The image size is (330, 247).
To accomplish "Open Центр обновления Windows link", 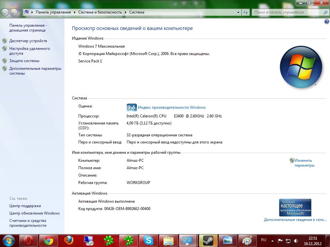I will [x=34, y=213].
